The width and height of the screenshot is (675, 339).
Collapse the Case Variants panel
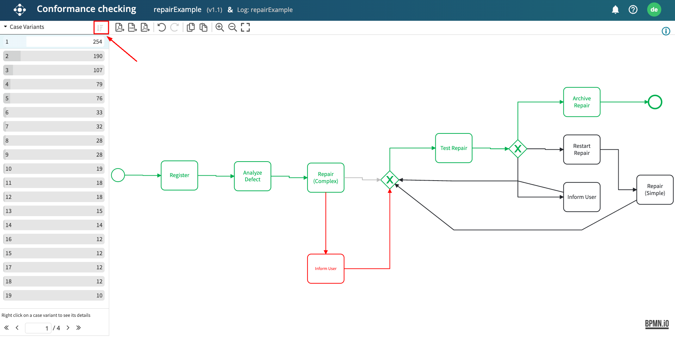coord(6,27)
